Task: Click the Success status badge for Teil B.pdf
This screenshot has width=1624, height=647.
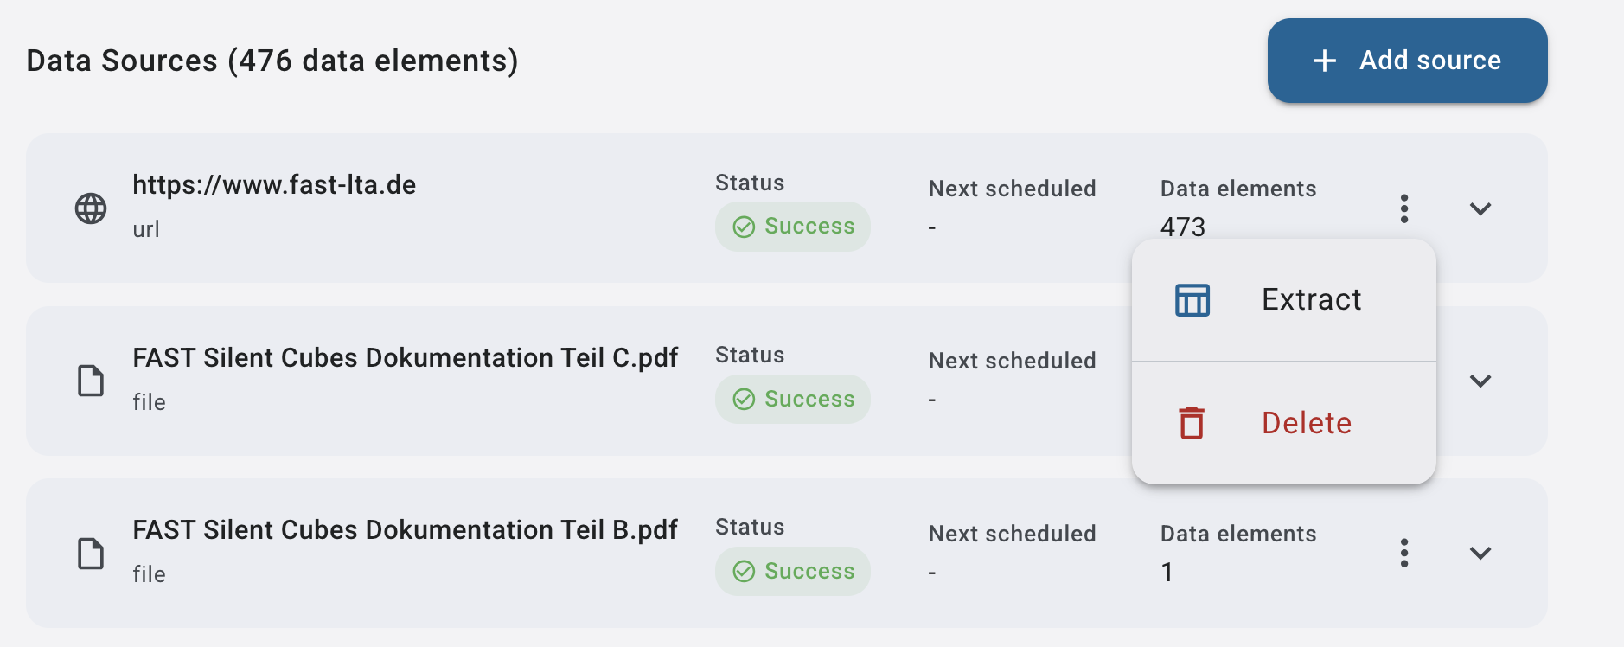Action: click(x=792, y=571)
